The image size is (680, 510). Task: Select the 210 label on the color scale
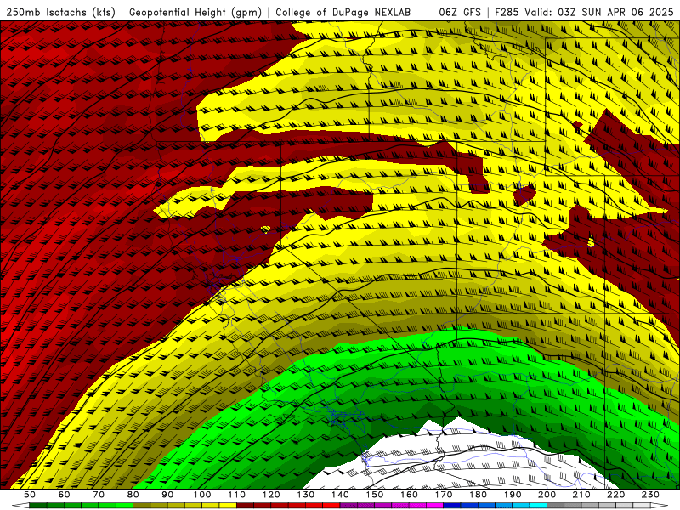(581, 495)
